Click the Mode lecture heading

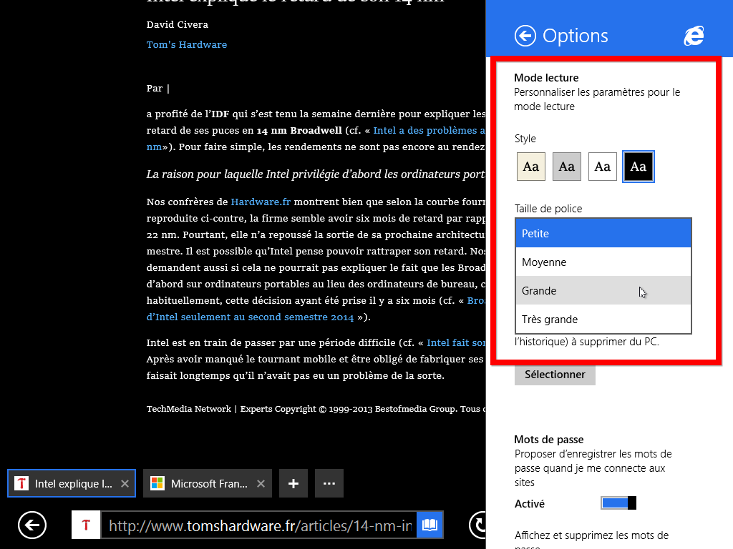tap(546, 77)
